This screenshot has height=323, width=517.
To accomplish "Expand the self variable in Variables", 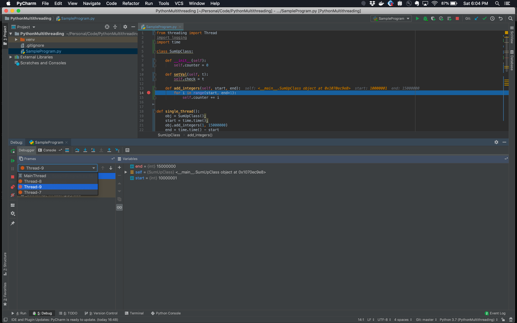I will [126, 172].
